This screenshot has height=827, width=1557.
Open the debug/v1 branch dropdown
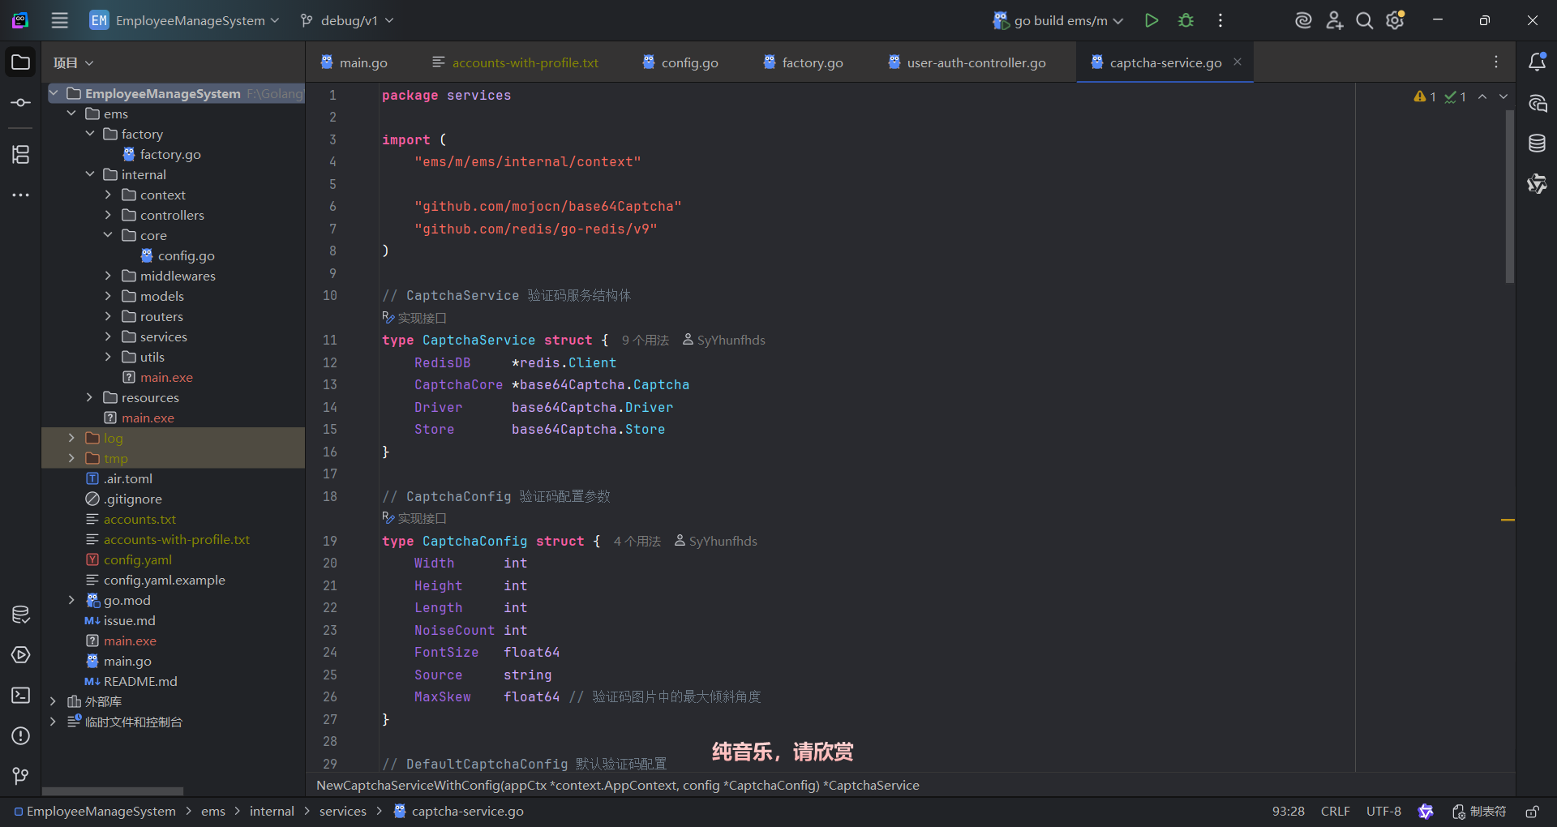coord(347,20)
